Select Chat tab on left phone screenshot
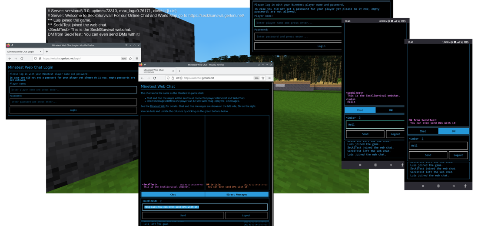 click(360, 110)
